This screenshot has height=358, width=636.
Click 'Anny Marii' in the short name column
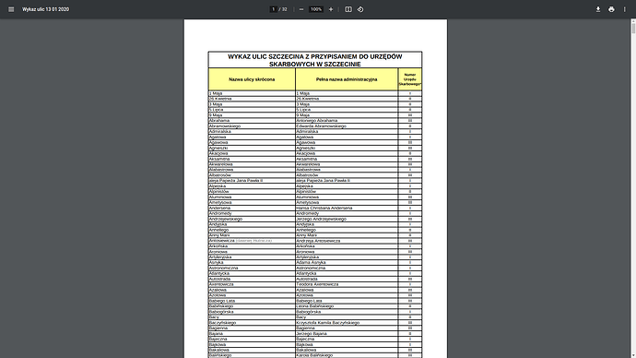click(219, 235)
